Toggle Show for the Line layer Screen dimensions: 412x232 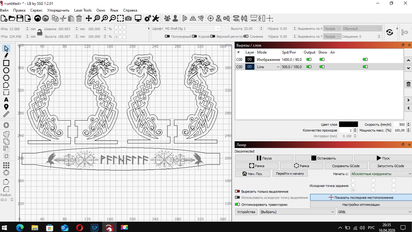tap(322, 67)
